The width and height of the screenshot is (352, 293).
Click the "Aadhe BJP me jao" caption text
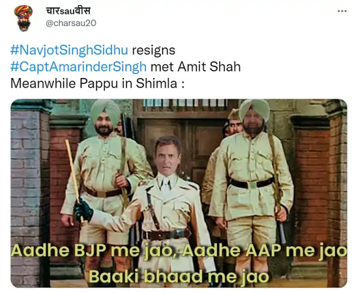tap(91, 251)
